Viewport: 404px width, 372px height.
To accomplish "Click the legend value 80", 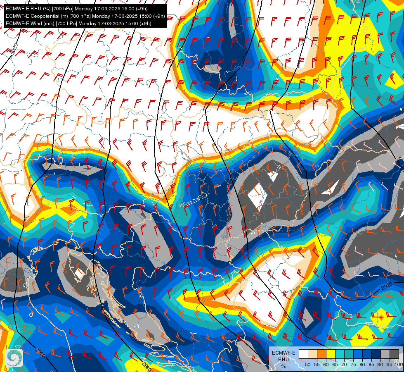I will click(x=362, y=365).
